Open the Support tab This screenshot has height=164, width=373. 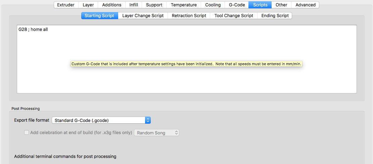(154, 5)
